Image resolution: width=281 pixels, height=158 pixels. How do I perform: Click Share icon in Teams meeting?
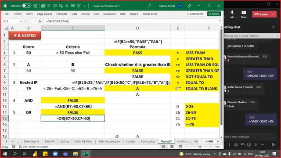pos(244,14)
